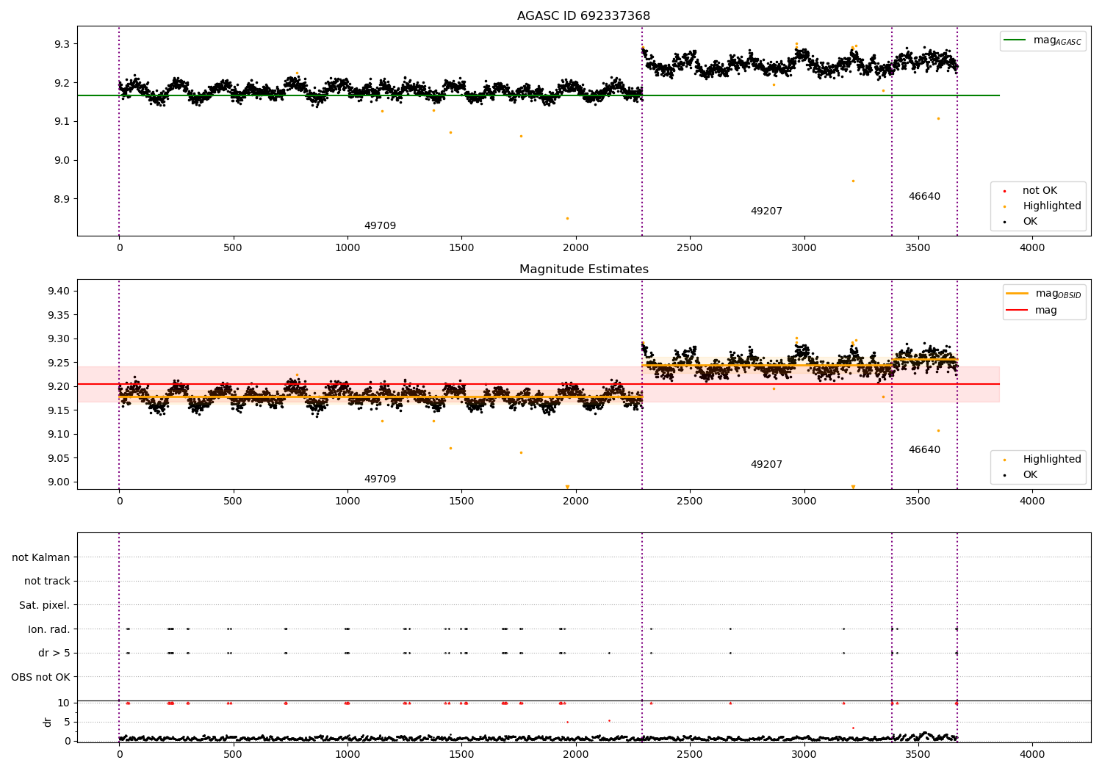The width and height of the screenshot is (1102, 771).
Task: Click obsid label 49207 in AGASC ID plot
Action: (x=766, y=211)
